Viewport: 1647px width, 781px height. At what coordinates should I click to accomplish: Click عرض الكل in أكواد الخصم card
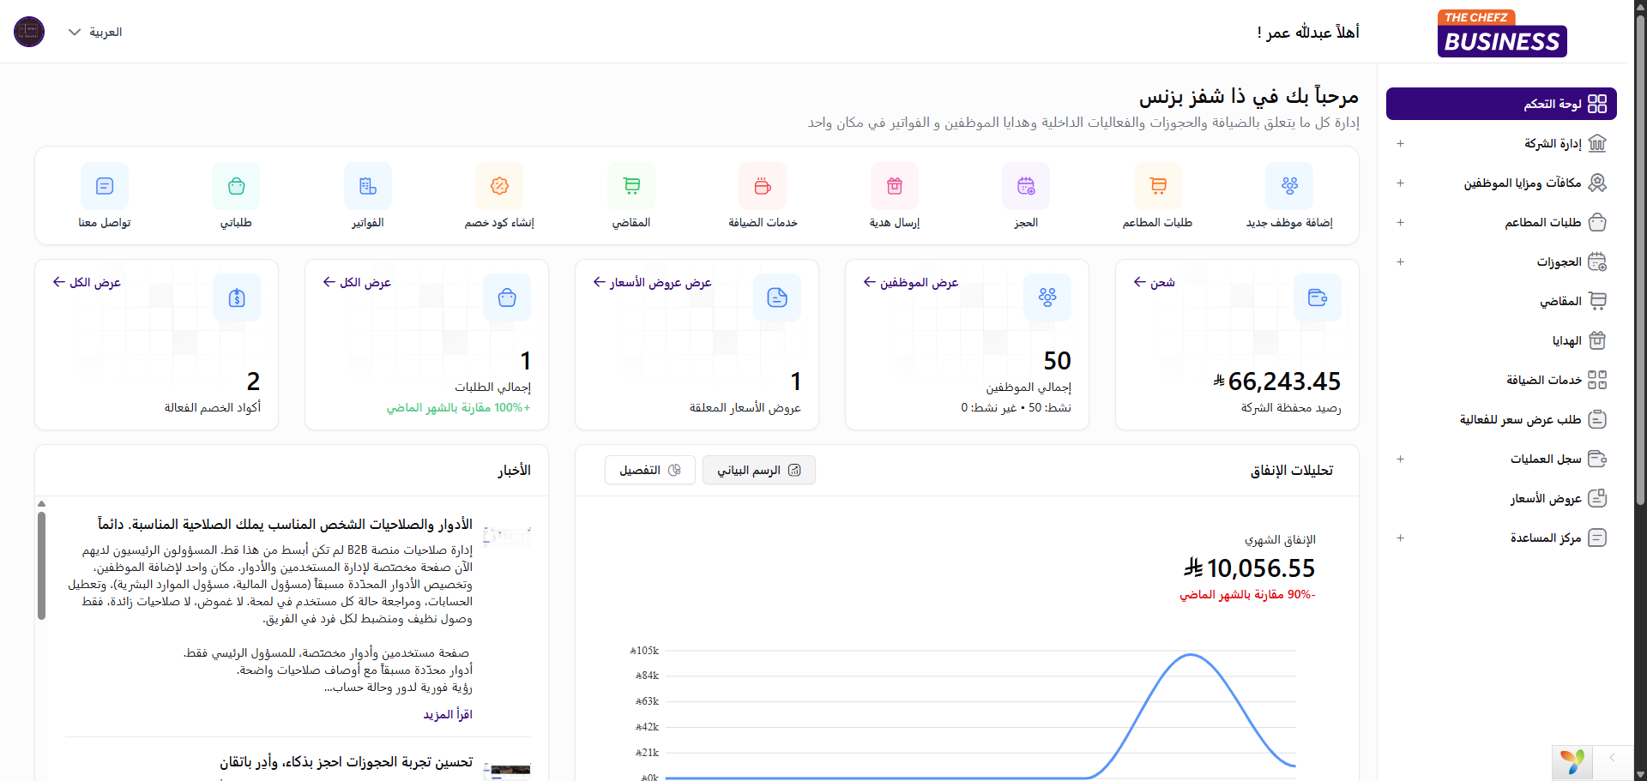pos(87,282)
